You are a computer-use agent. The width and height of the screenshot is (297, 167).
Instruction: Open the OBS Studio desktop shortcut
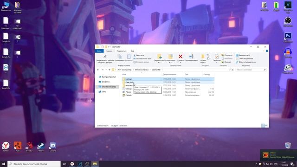pyautogui.click(x=288, y=22)
